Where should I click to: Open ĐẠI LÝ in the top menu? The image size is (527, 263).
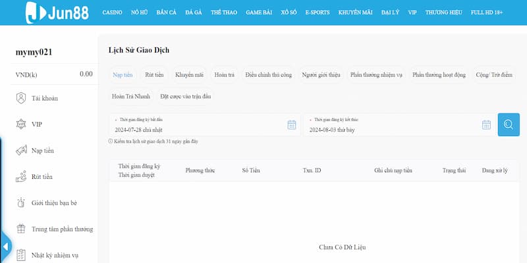coord(390,12)
